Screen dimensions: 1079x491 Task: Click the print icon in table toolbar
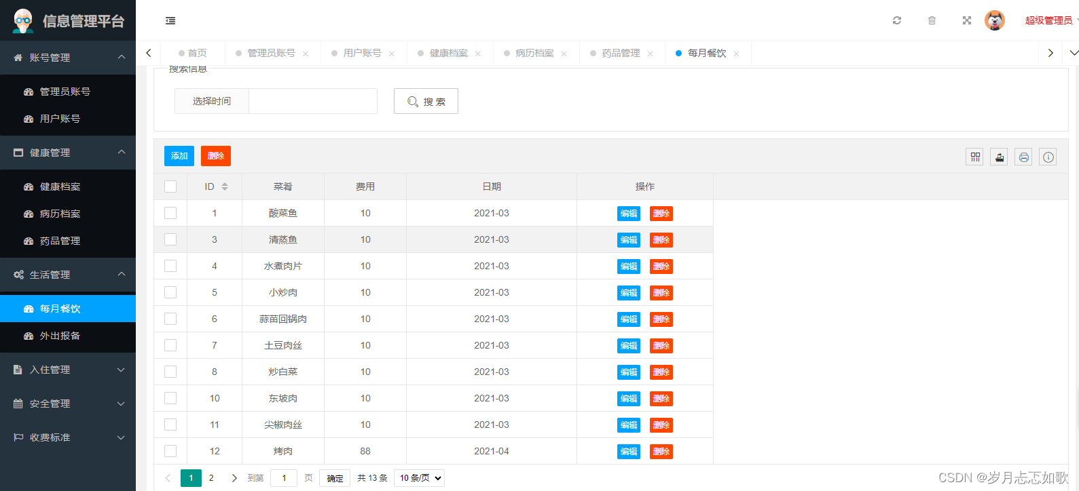1023,157
